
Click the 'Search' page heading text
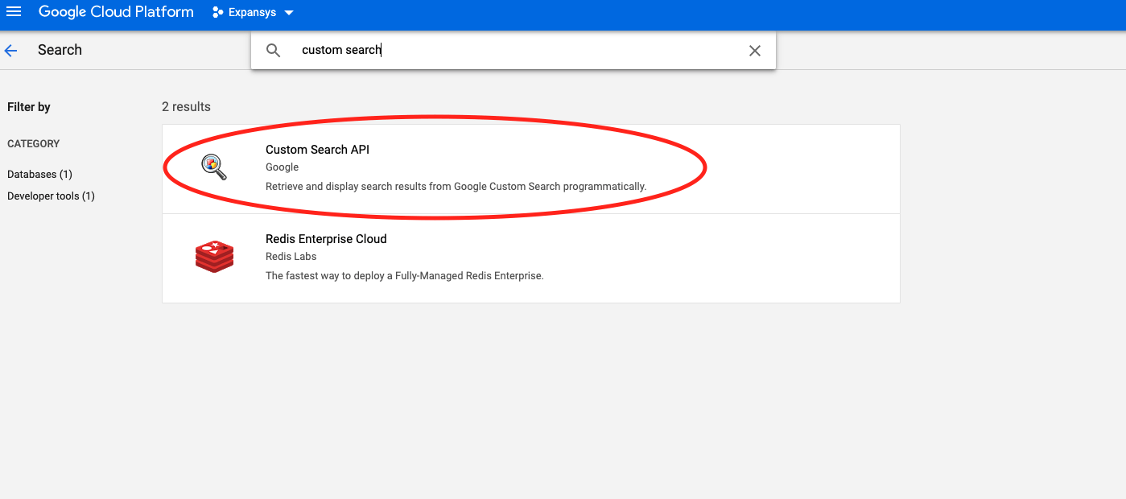[x=60, y=50]
